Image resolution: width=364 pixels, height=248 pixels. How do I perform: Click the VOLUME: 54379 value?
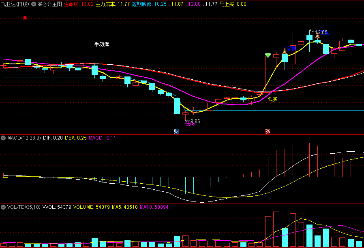coord(92,207)
